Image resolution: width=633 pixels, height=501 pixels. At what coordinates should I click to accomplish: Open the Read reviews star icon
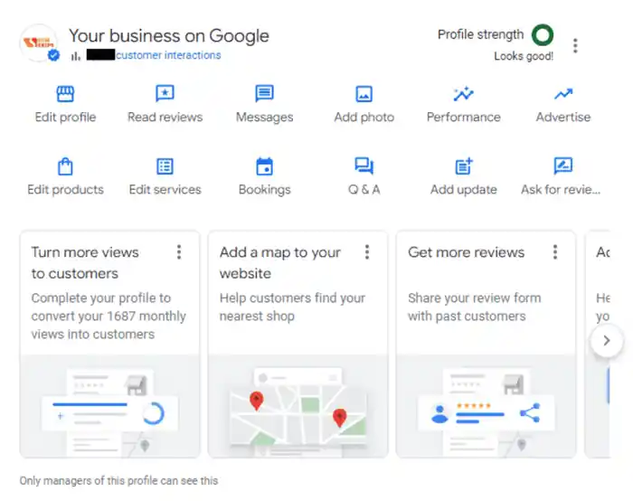point(165,93)
